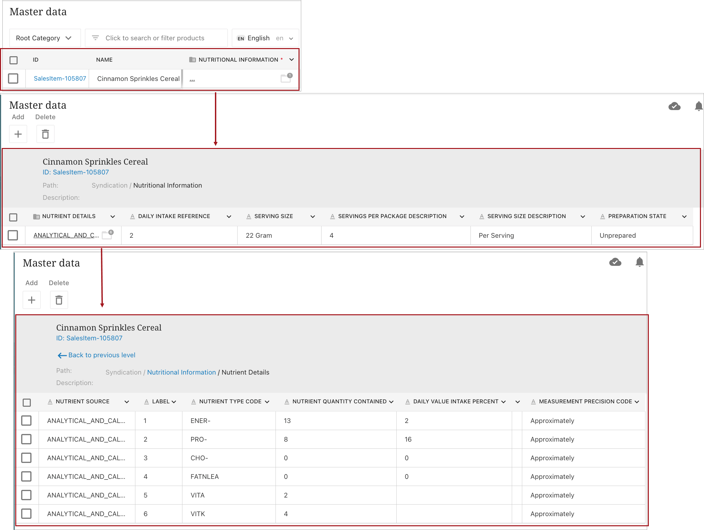
Task: Expand the Serving Size column menu chevron
Action: click(x=312, y=216)
